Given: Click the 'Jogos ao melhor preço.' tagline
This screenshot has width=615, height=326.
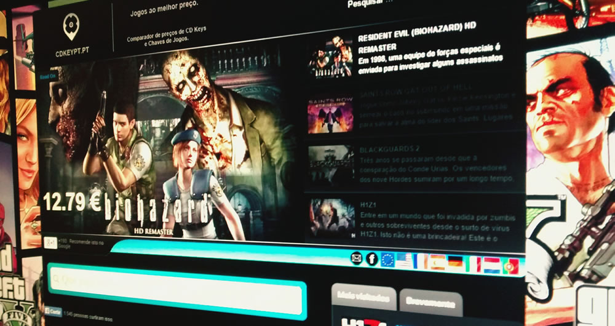Looking at the screenshot, I should tap(164, 9).
